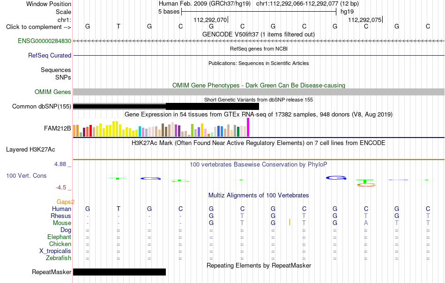
Task: Click the FAM212B expression label
Action: (57, 128)
